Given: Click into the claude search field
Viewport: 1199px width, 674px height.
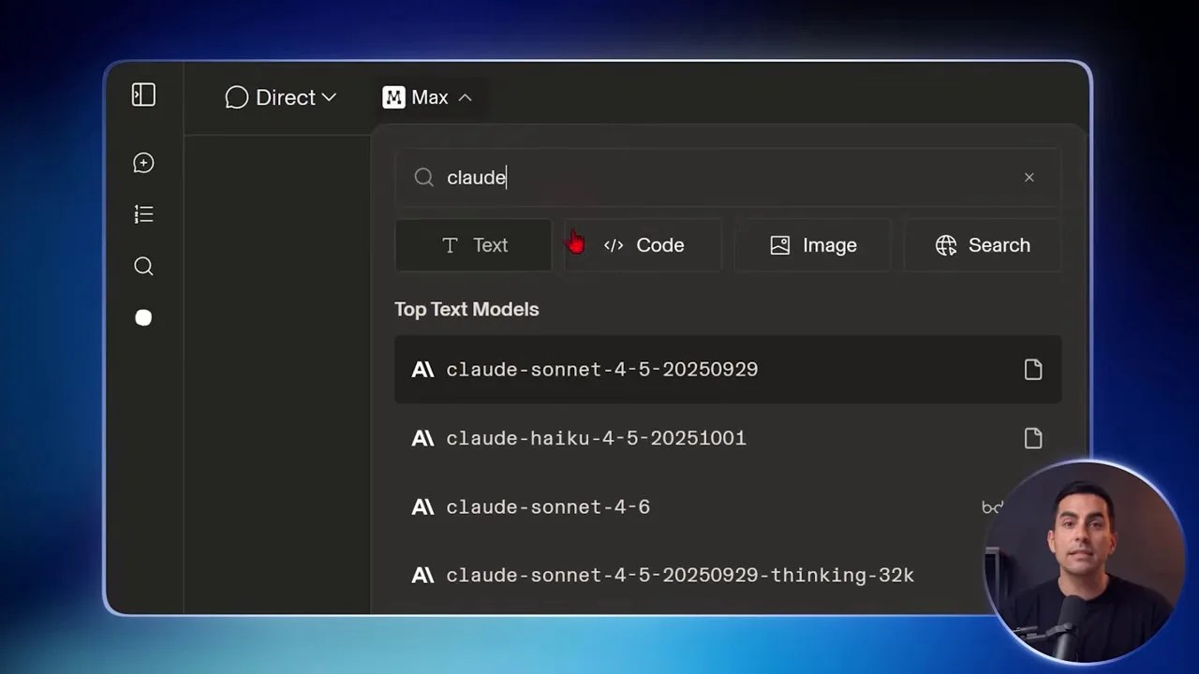Looking at the screenshot, I should (728, 177).
